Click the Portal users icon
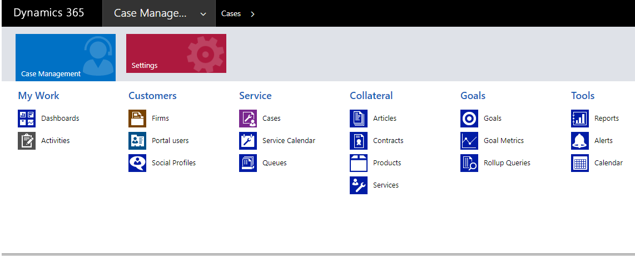 tap(137, 141)
